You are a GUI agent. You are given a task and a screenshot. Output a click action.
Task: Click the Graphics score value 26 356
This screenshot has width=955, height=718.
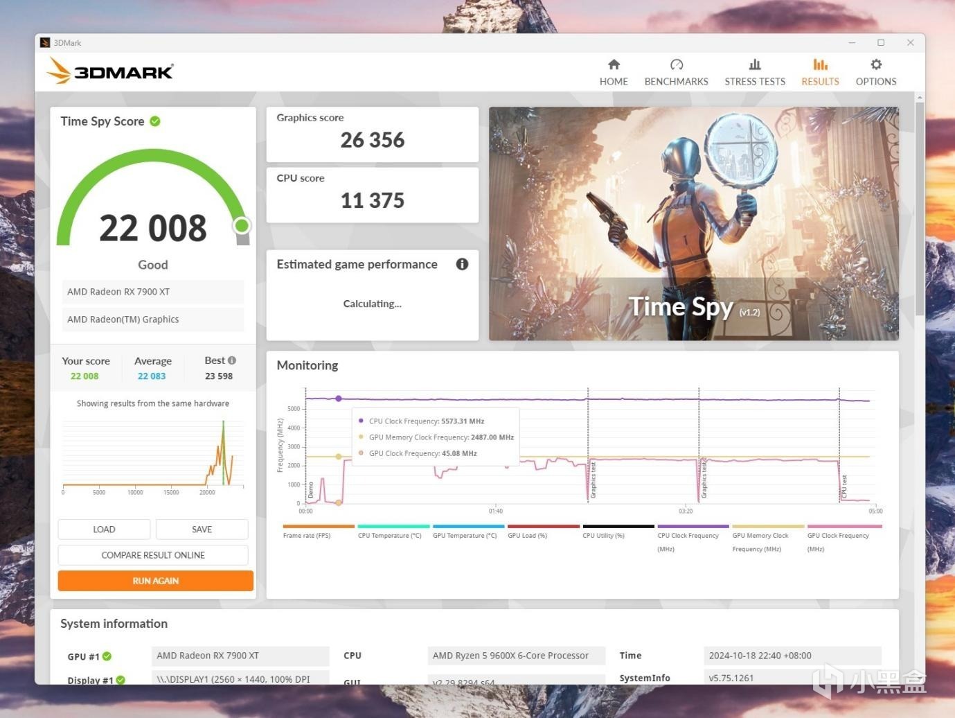pyautogui.click(x=373, y=140)
